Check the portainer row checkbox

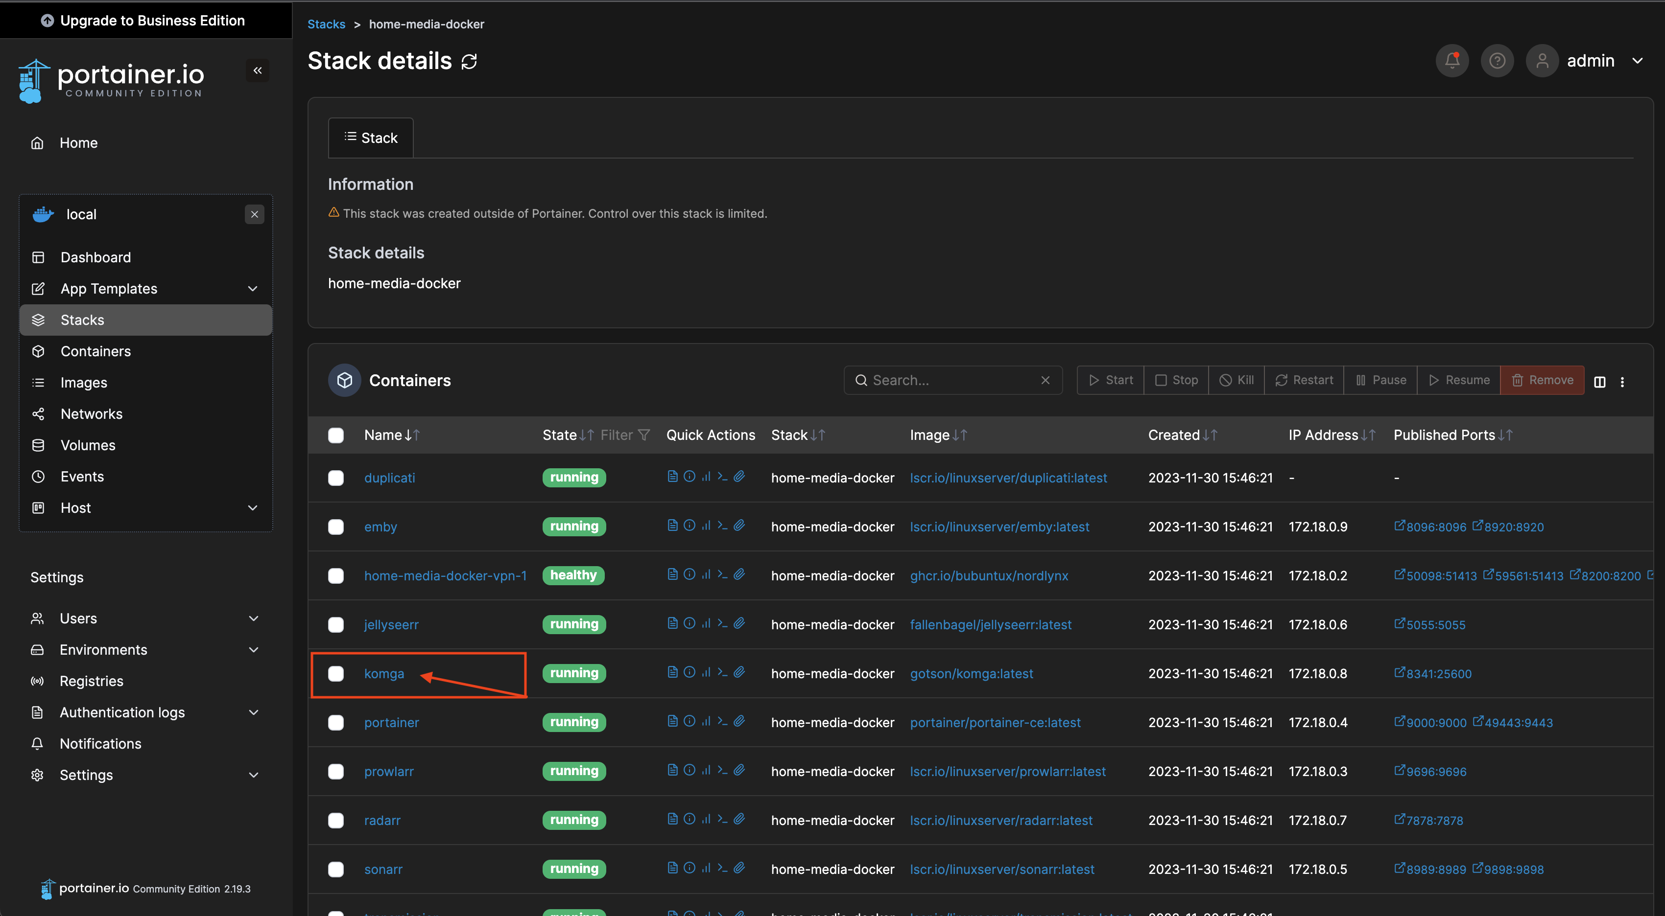pos(335,723)
